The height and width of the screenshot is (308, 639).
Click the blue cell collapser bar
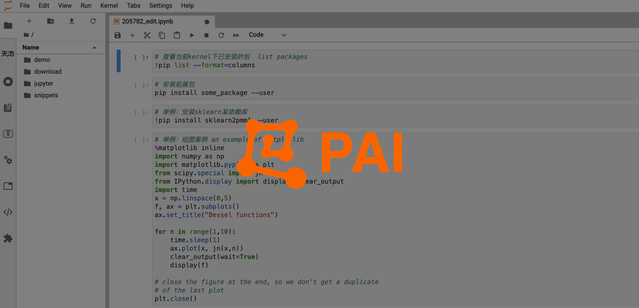[x=118, y=61]
